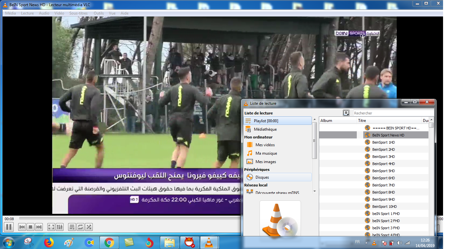The height and width of the screenshot is (249, 469).
Task: Open the Lecture menu
Action: pos(28,13)
